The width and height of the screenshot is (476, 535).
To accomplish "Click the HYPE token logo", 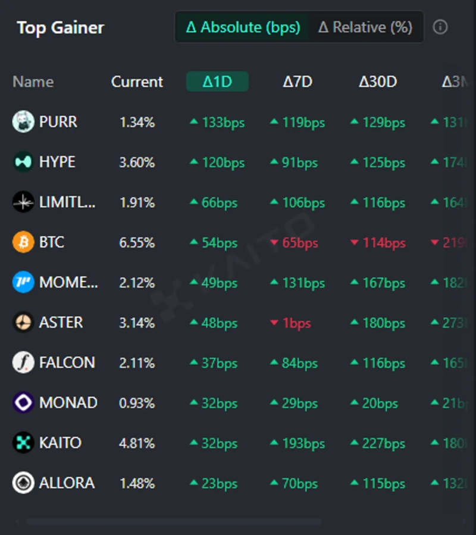I will (23, 162).
